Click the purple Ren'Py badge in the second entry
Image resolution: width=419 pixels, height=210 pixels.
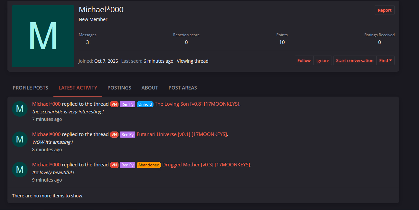128,134
